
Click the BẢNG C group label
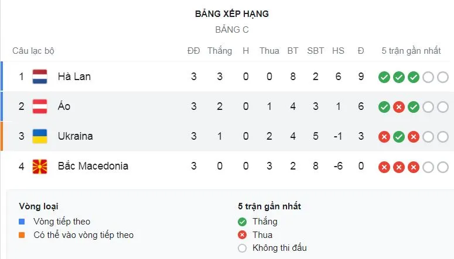point(232,30)
